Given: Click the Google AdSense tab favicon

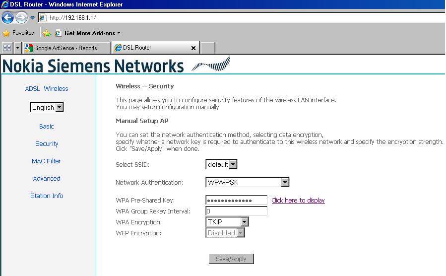Looking at the screenshot, I should point(28,48).
